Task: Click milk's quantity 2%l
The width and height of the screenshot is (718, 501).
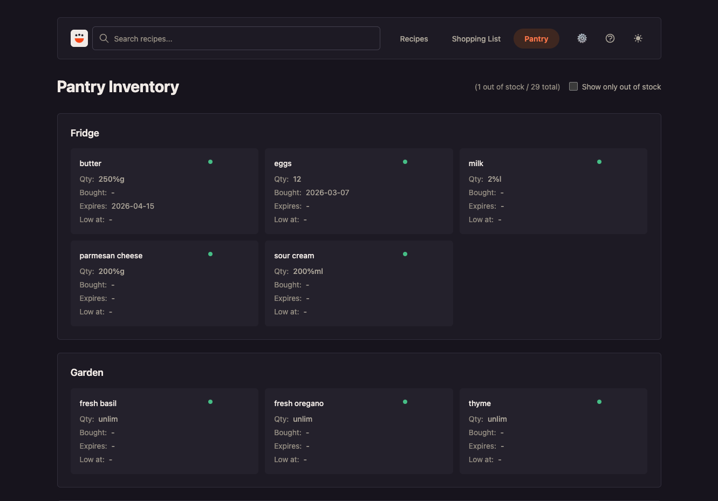Action: 495,179
